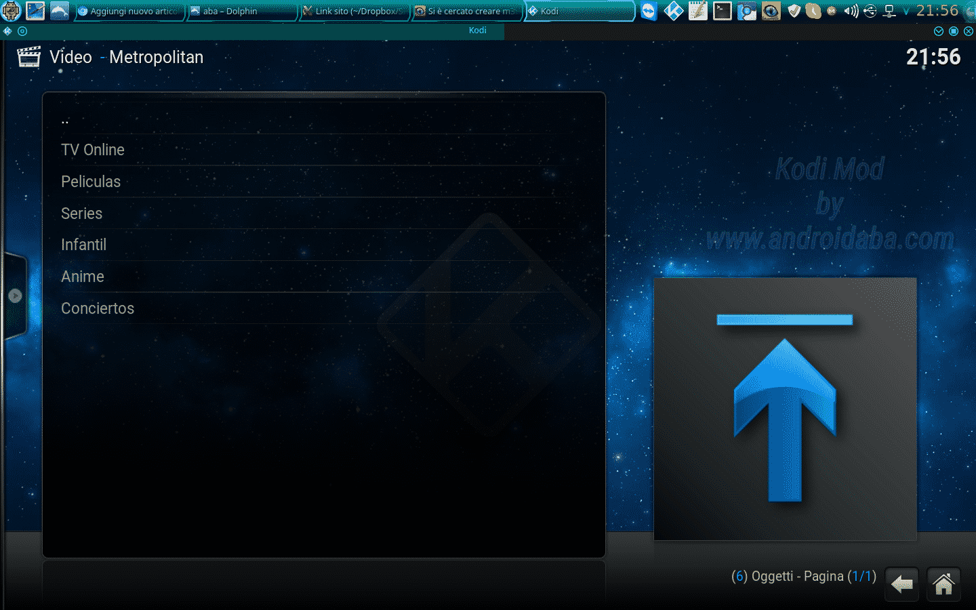Viewport: 976px width, 610px height.
Task: Open the USB device notifier icon
Action: 870,11
